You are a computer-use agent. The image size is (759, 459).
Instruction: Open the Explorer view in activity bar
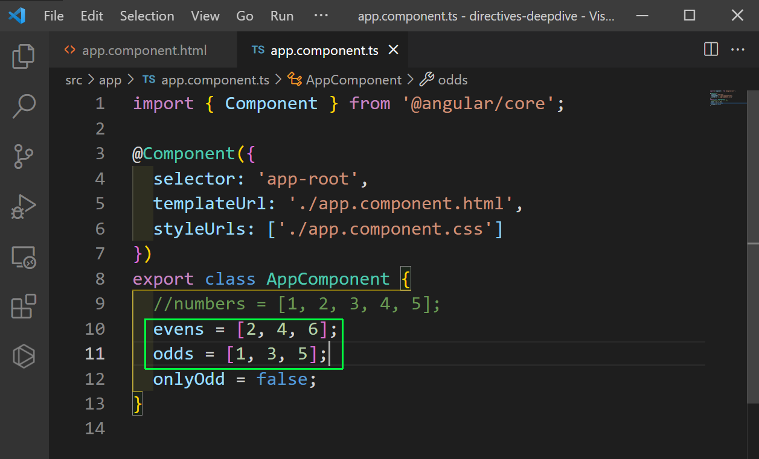click(x=24, y=56)
